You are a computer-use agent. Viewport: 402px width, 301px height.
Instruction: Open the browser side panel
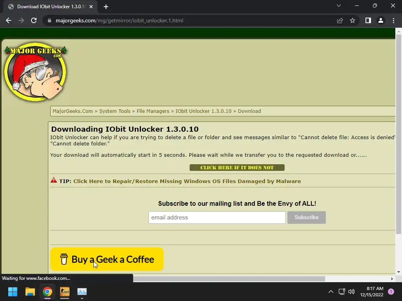coord(368,20)
